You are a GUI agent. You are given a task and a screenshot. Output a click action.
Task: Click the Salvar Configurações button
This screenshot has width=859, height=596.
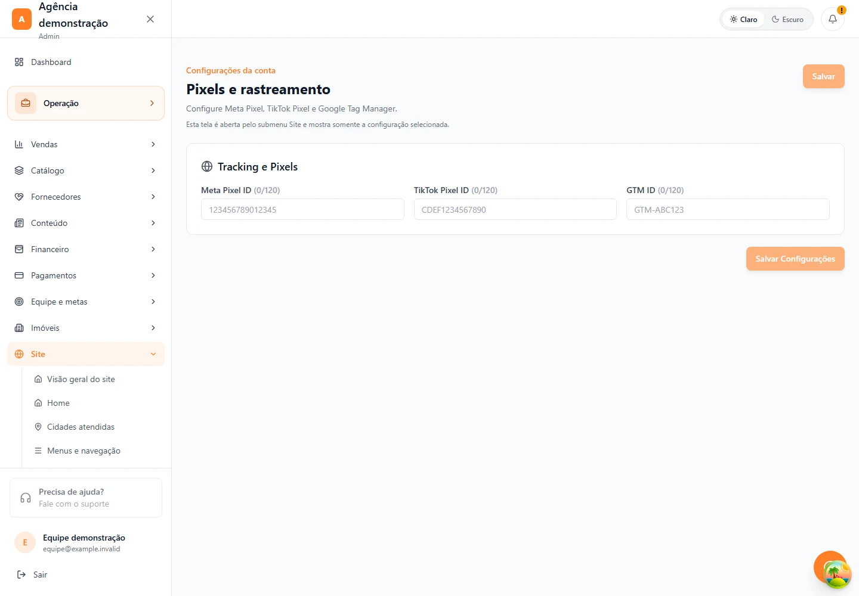click(795, 259)
